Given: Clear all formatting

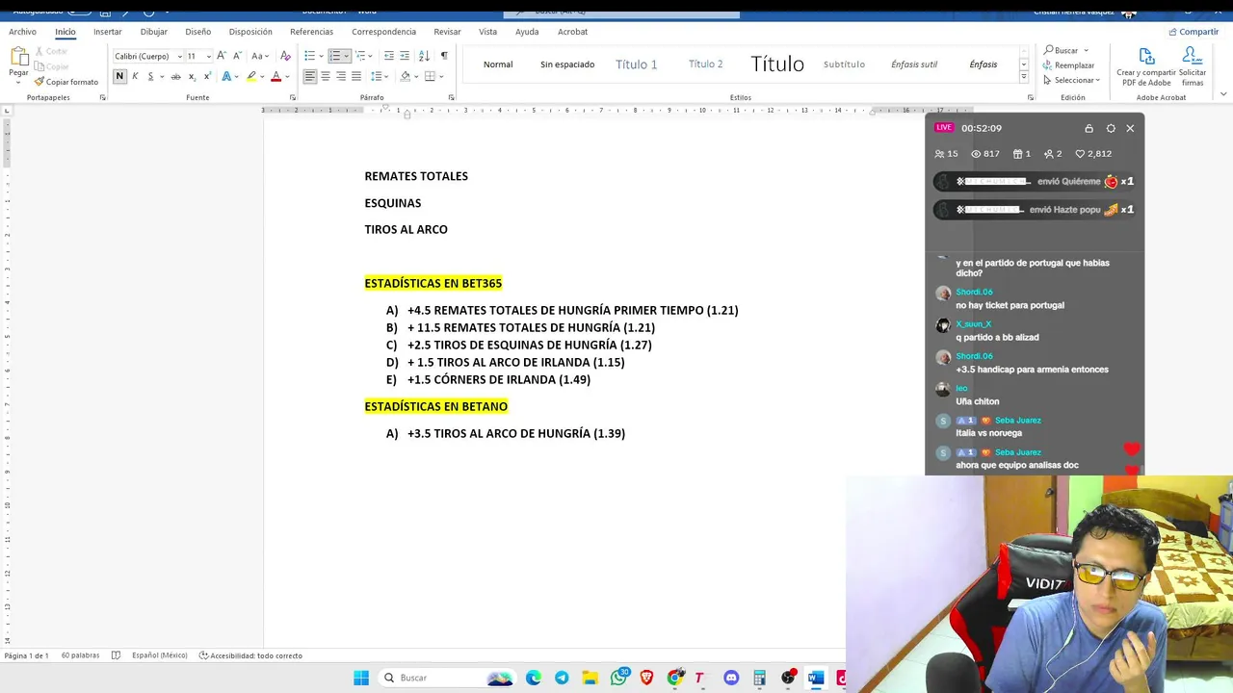Looking at the screenshot, I should [x=285, y=56].
